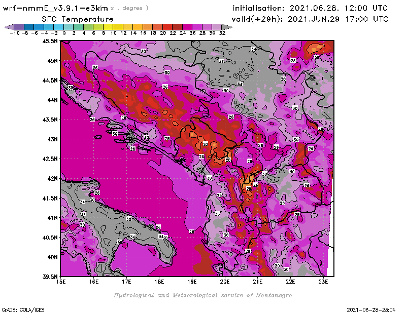Click the '44.5N' latitude label
This screenshot has height=313, width=406.
coord(50,81)
